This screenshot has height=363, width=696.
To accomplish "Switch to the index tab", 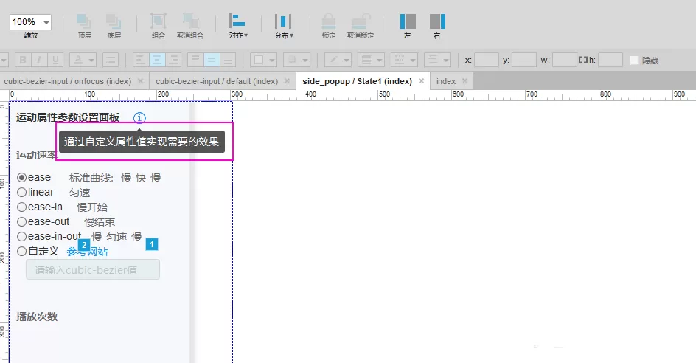I will pos(445,81).
